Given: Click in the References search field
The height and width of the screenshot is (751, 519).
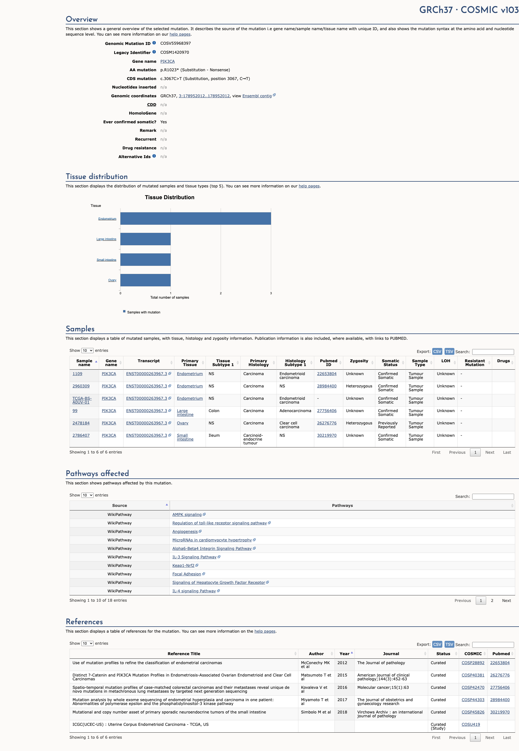Looking at the screenshot, I should [x=493, y=645].
